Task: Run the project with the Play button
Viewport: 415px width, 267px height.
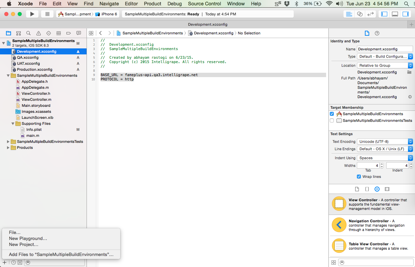Action: tap(32, 14)
